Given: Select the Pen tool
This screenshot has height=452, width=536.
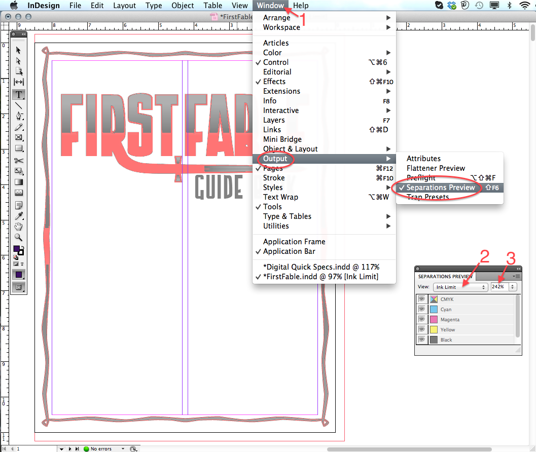Looking at the screenshot, I should pyautogui.click(x=19, y=117).
